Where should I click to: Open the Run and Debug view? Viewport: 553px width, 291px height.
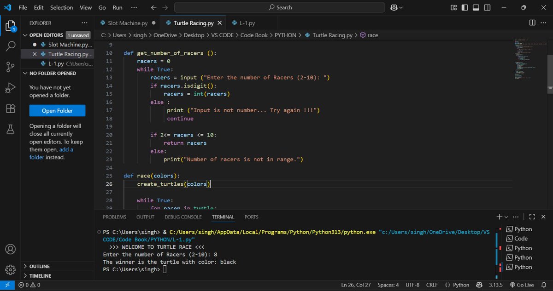click(11, 88)
